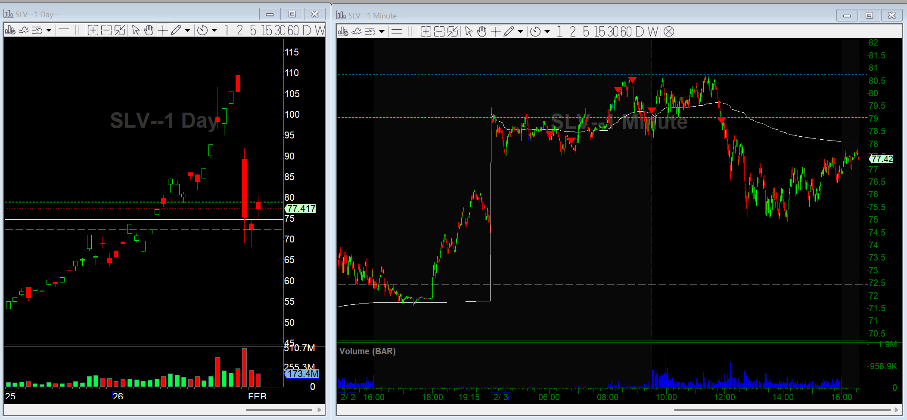This screenshot has width=907, height=420.
Task: Click right scroll arrow in SLV 1 Minute window
Action: point(896,410)
